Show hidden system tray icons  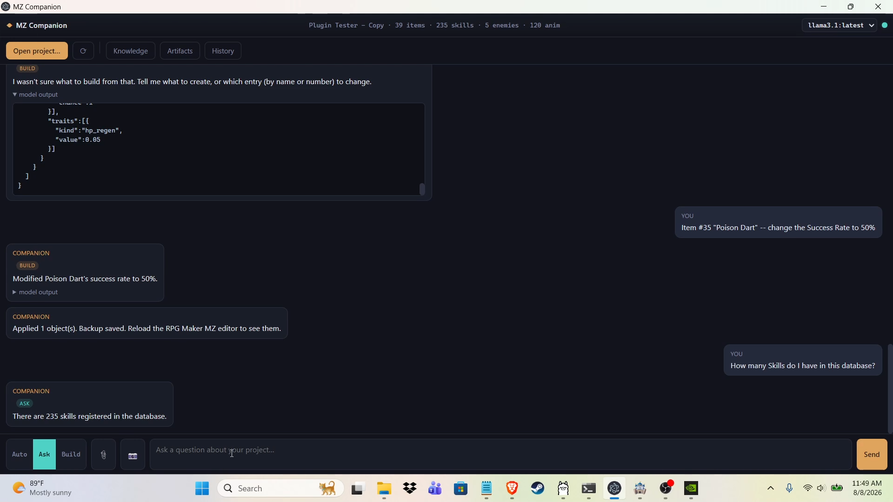(771, 489)
